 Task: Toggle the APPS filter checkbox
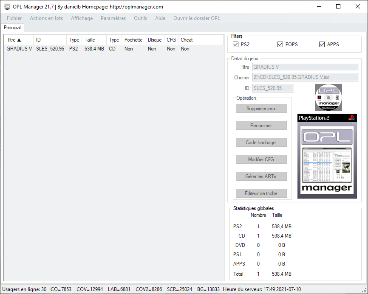point(322,44)
